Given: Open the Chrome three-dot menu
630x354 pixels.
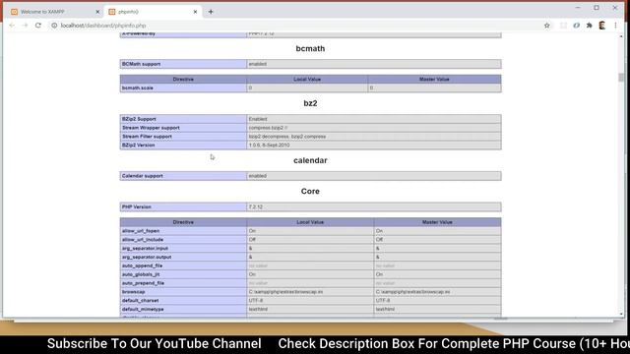Looking at the screenshot, I should (x=615, y=26).
